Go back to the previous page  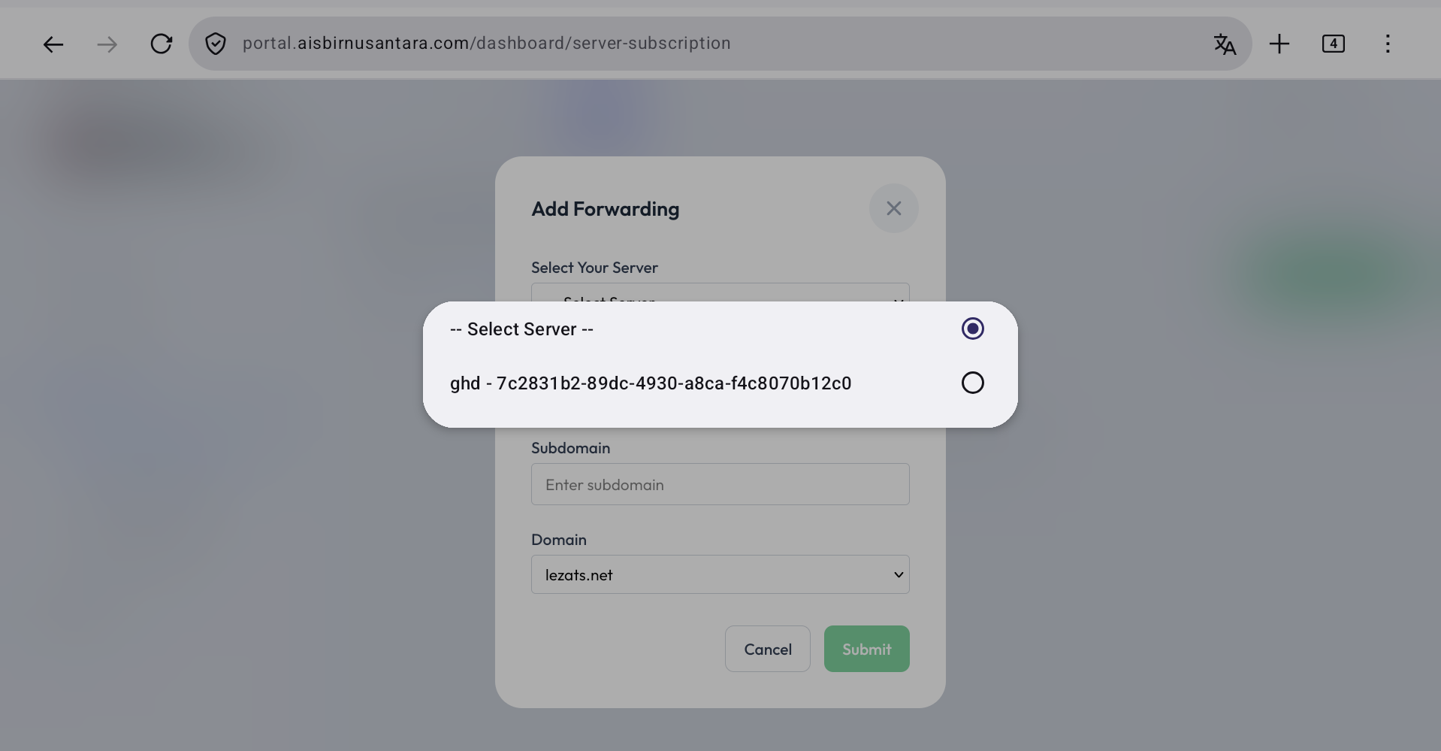point(53,44)
